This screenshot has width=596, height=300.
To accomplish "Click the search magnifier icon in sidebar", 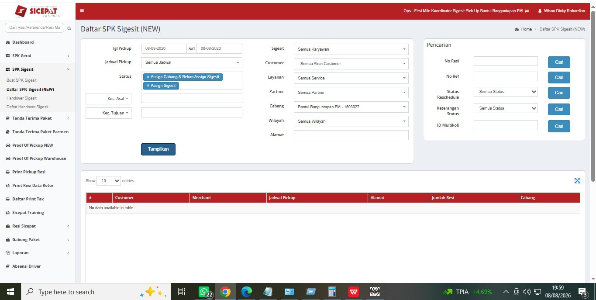I will (x=69, y=28).
